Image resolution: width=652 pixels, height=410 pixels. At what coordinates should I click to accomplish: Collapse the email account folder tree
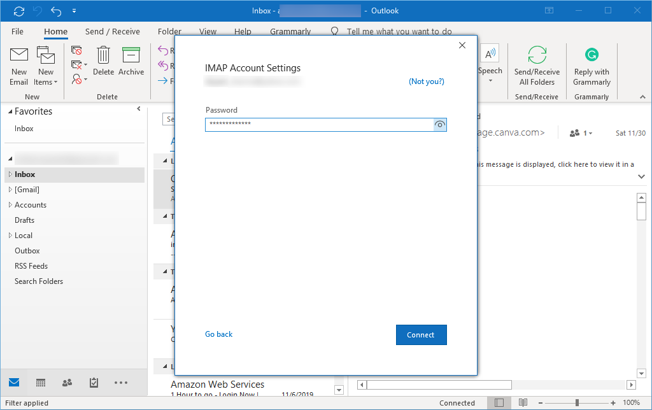pyautogui.click(x=10, y=159)
